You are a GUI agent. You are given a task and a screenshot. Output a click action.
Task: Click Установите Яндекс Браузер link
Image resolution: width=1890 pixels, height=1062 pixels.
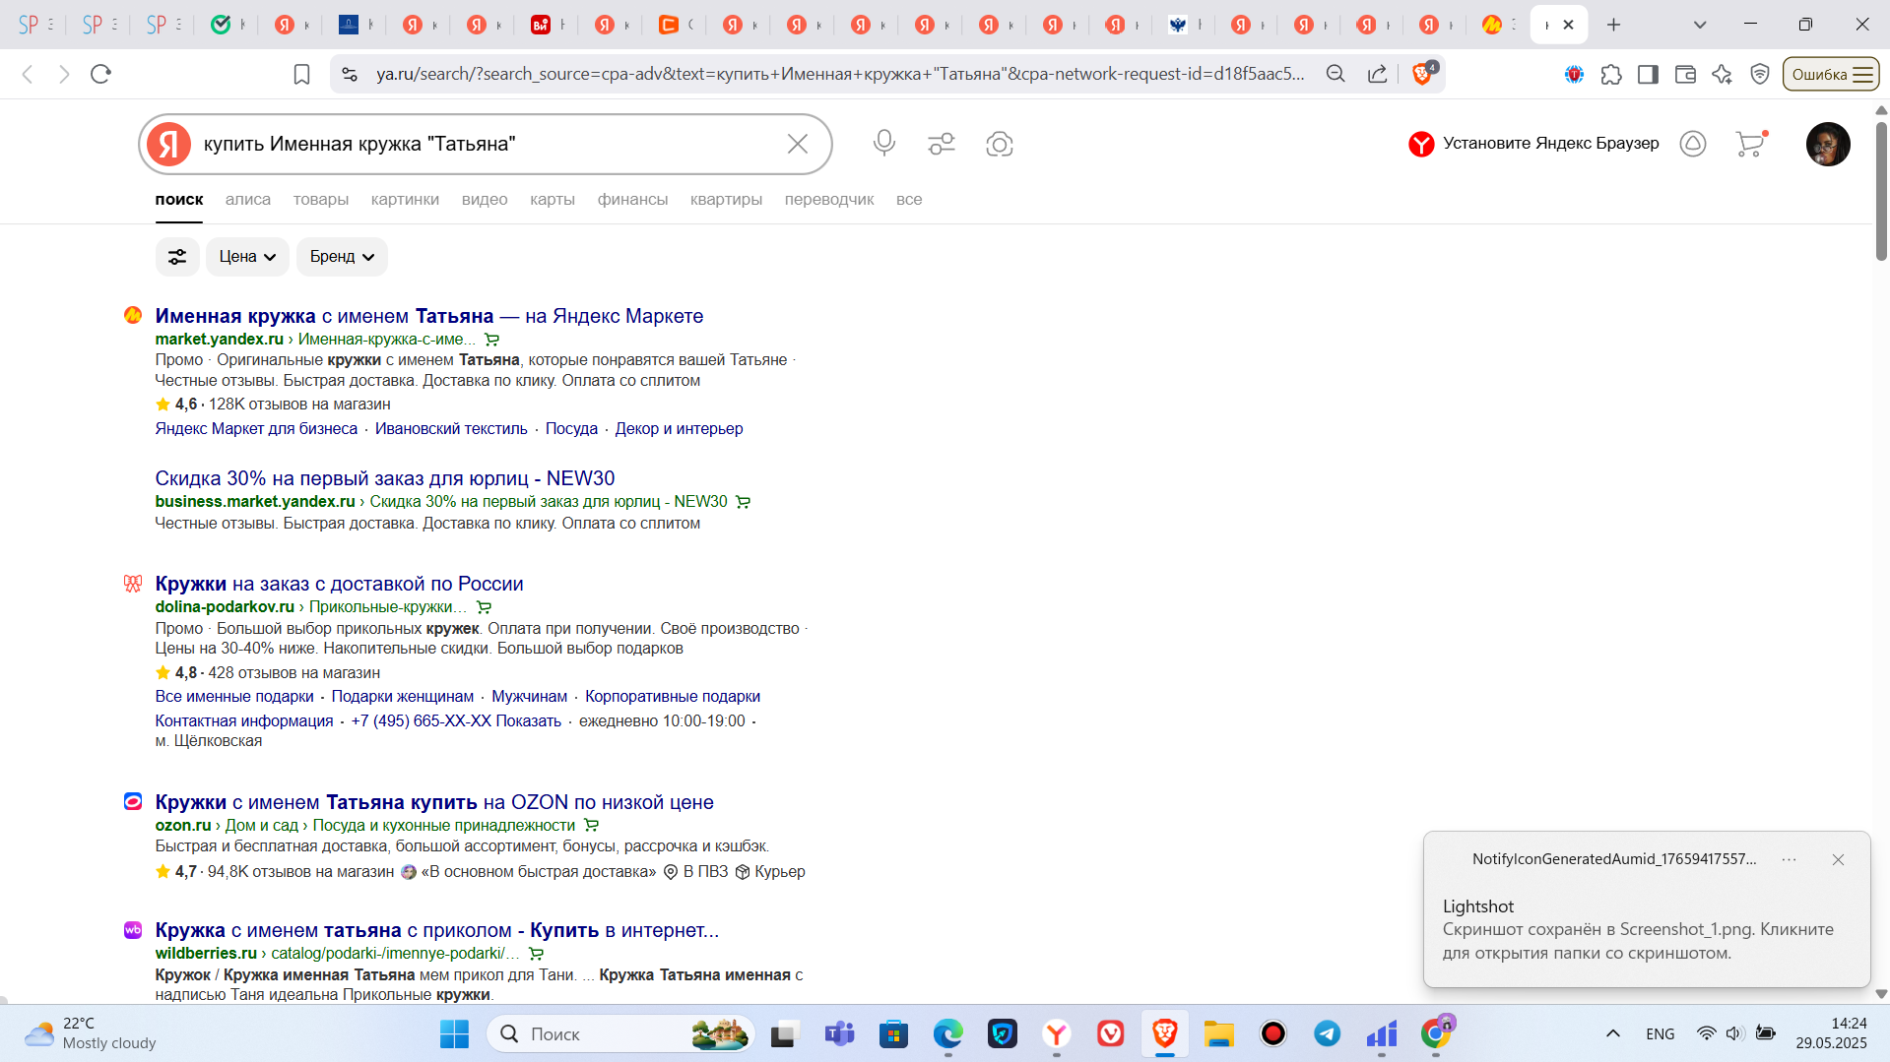1533,144
